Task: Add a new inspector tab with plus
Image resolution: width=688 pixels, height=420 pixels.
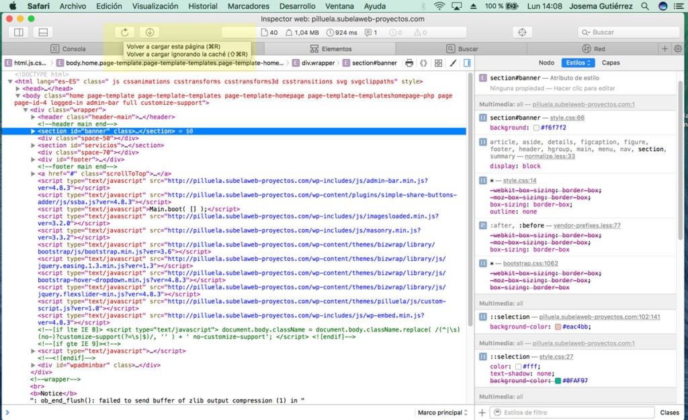Action: (x=664, y=48)
